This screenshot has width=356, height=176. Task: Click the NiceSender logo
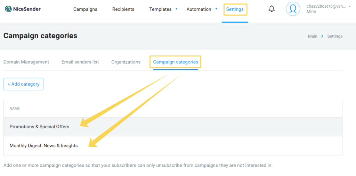click(23, 9)
